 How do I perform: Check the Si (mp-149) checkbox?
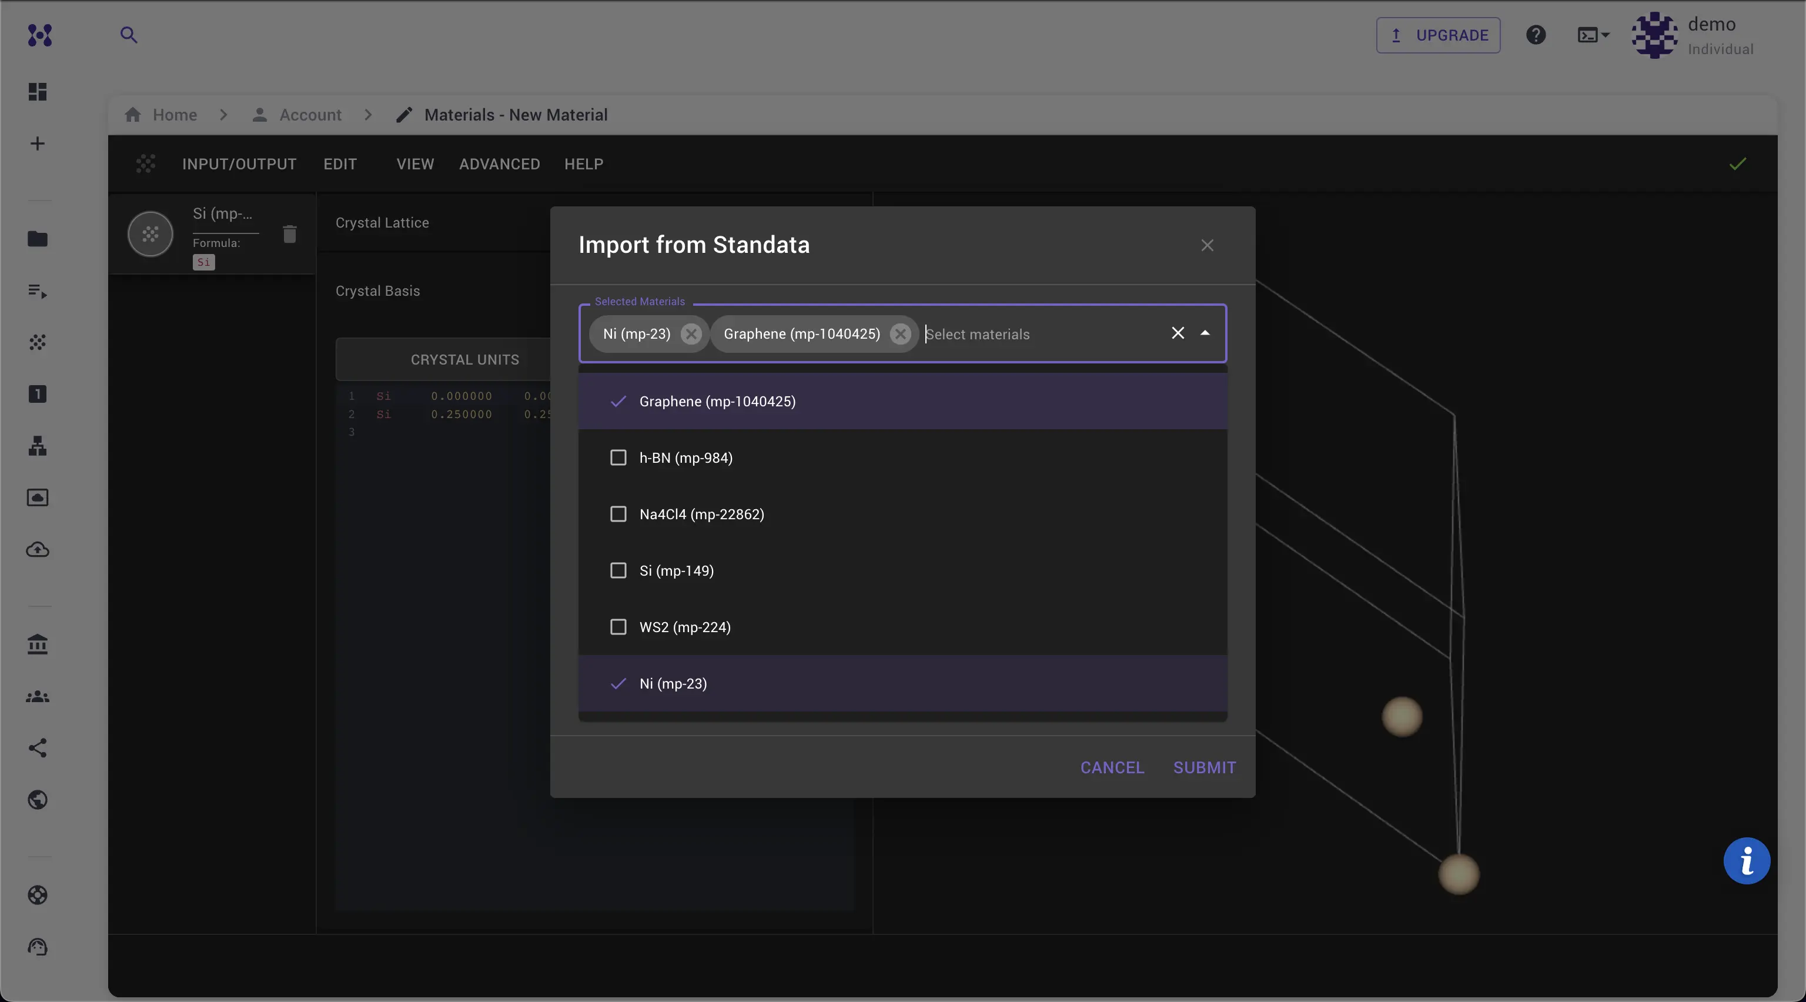pyautogui.click(x=618, y=571)
